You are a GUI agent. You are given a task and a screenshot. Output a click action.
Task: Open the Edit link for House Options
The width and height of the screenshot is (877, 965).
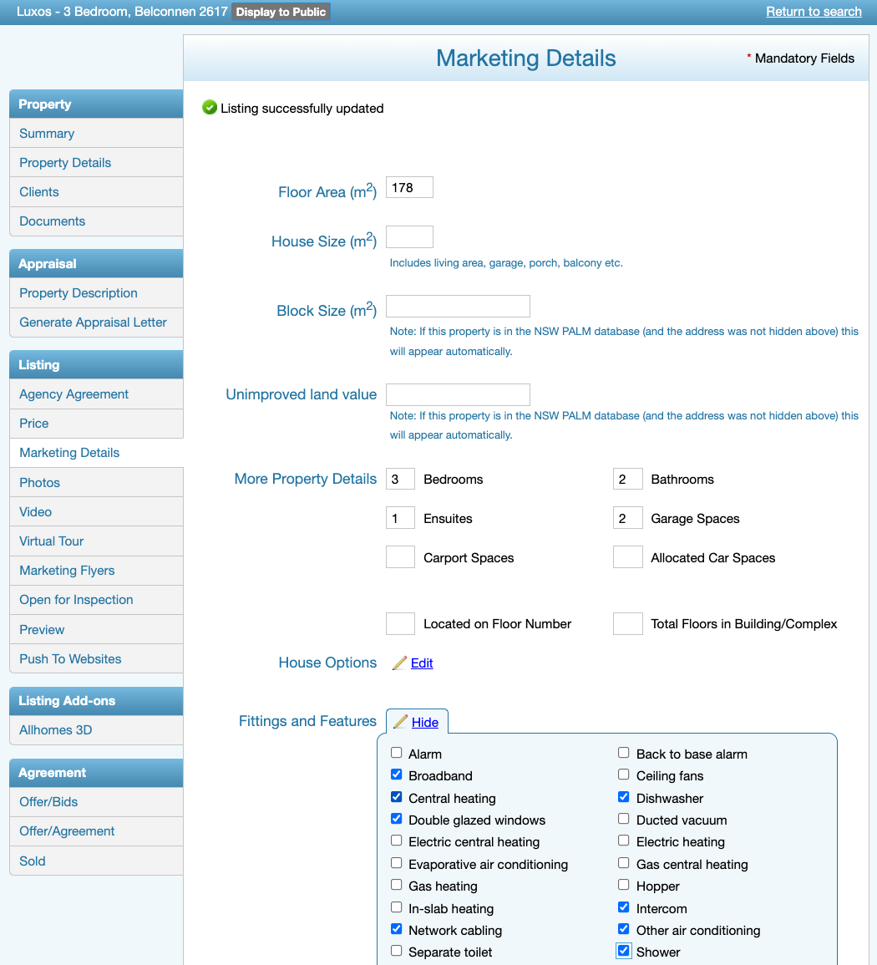(x=421, y=663)
